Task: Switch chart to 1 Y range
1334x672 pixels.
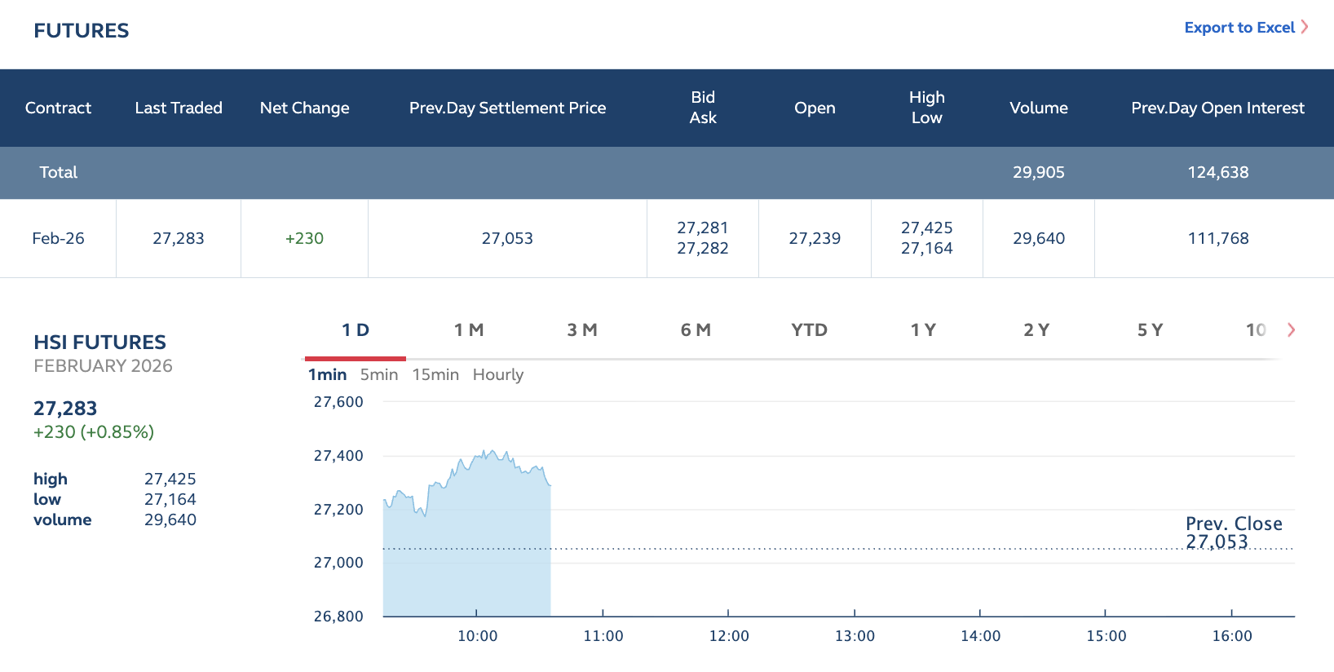Action: point(923,330)
